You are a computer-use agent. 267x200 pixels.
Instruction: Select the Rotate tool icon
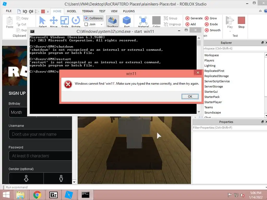tap(76, 21)
